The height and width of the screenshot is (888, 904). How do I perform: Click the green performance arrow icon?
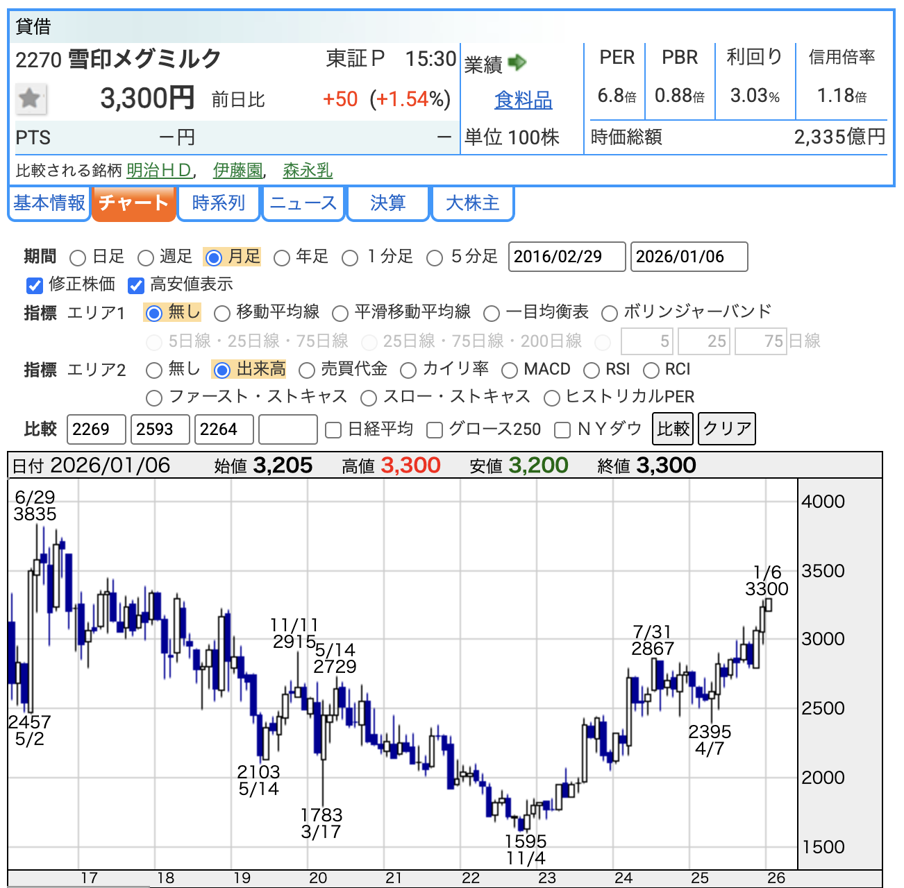click(517, 63)
